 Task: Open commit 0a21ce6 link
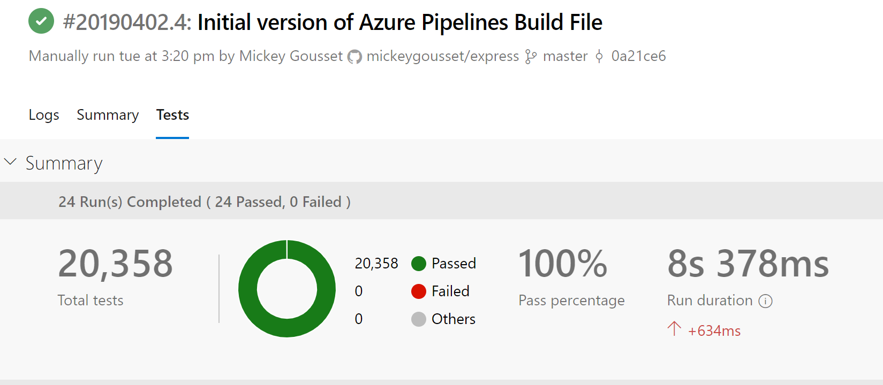pos(638,56)
